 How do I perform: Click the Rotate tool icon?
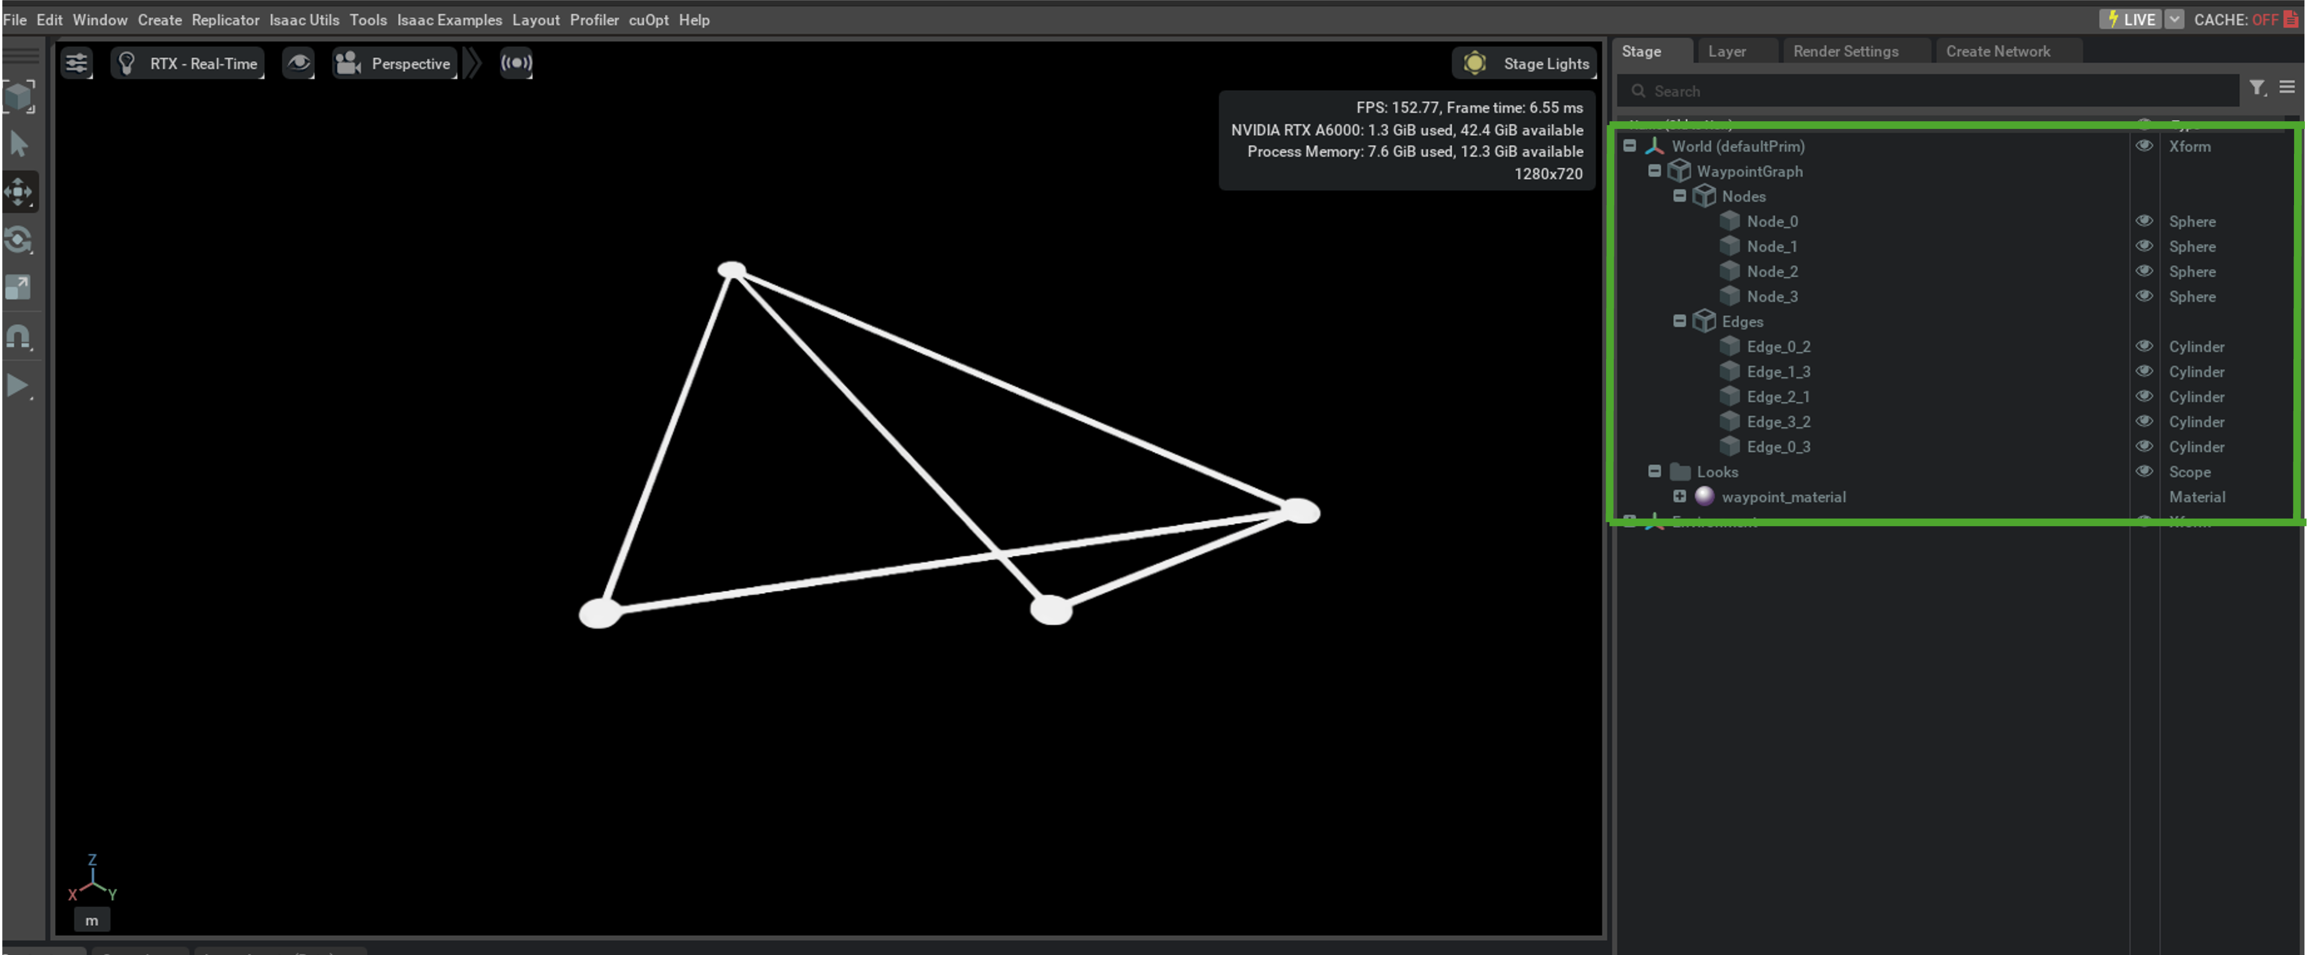point(19,240)
